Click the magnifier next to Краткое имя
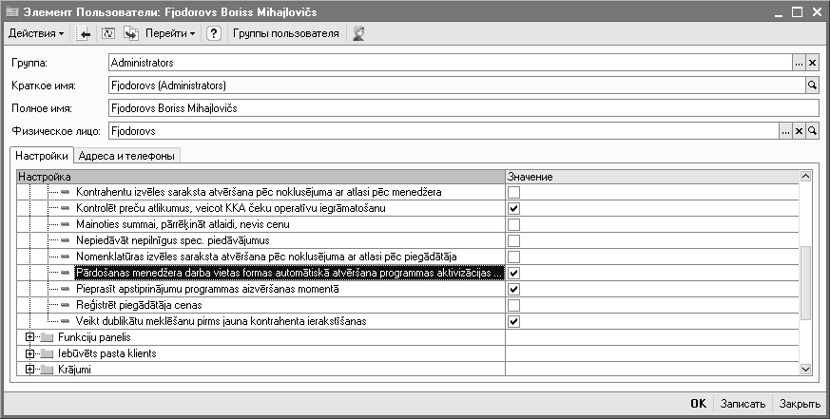The width and height of the screenshot is (830, 419). pos(813,86)
